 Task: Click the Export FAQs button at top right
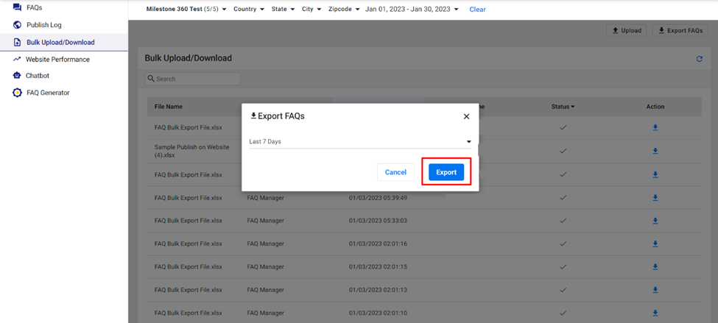[680, 31]
